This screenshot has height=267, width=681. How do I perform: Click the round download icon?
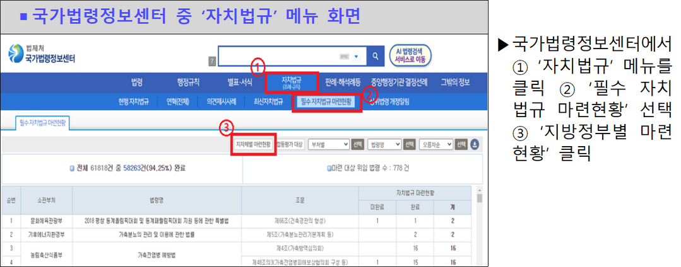(x=475, y=144)
